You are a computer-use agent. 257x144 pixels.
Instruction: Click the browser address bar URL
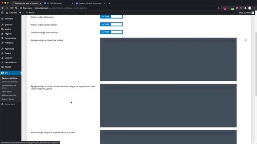click(x=61, y=8)
